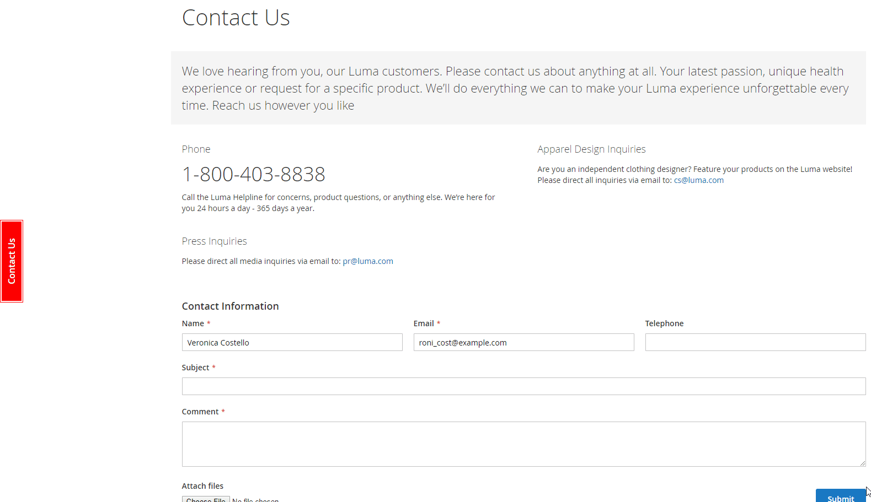This screenshot has height=502, width=871.
Task: Click the Subject field label
Action: pyautogui.click(x=195, y=368)
